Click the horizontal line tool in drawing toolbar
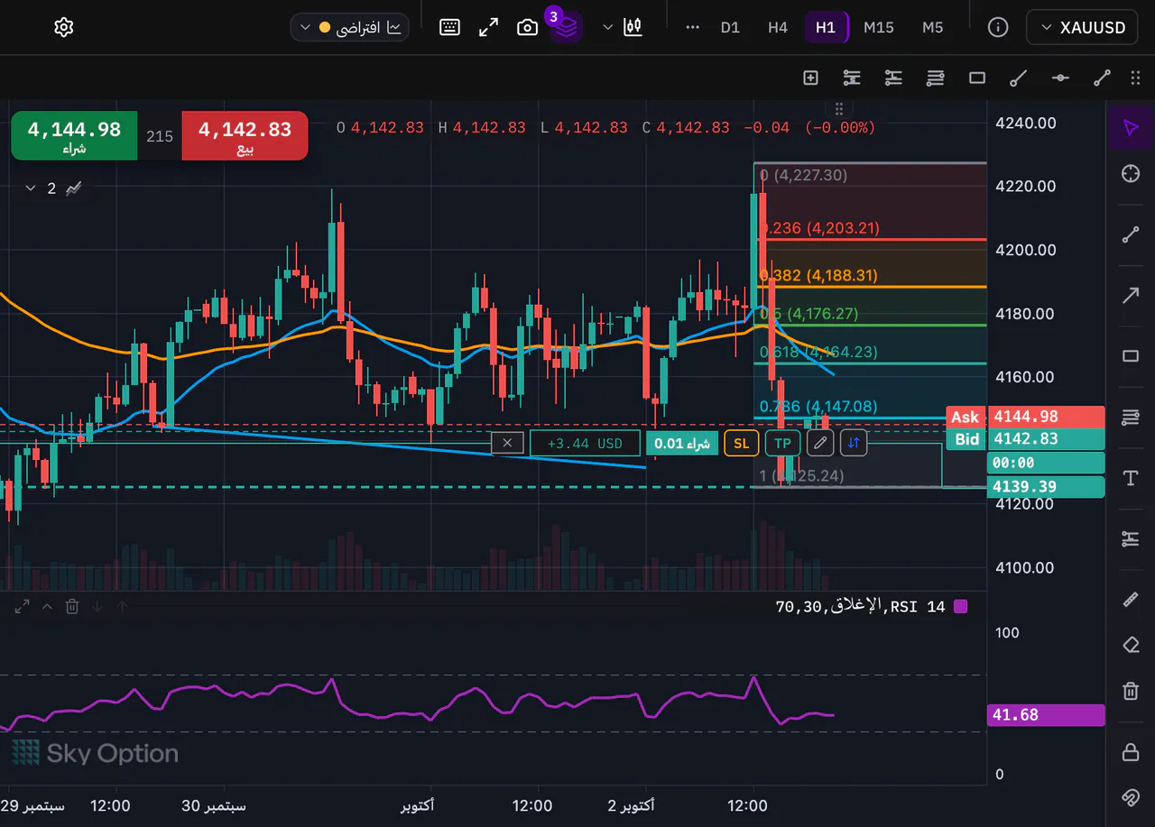This screenshot has width=1155, height=827. point(1060,78)
